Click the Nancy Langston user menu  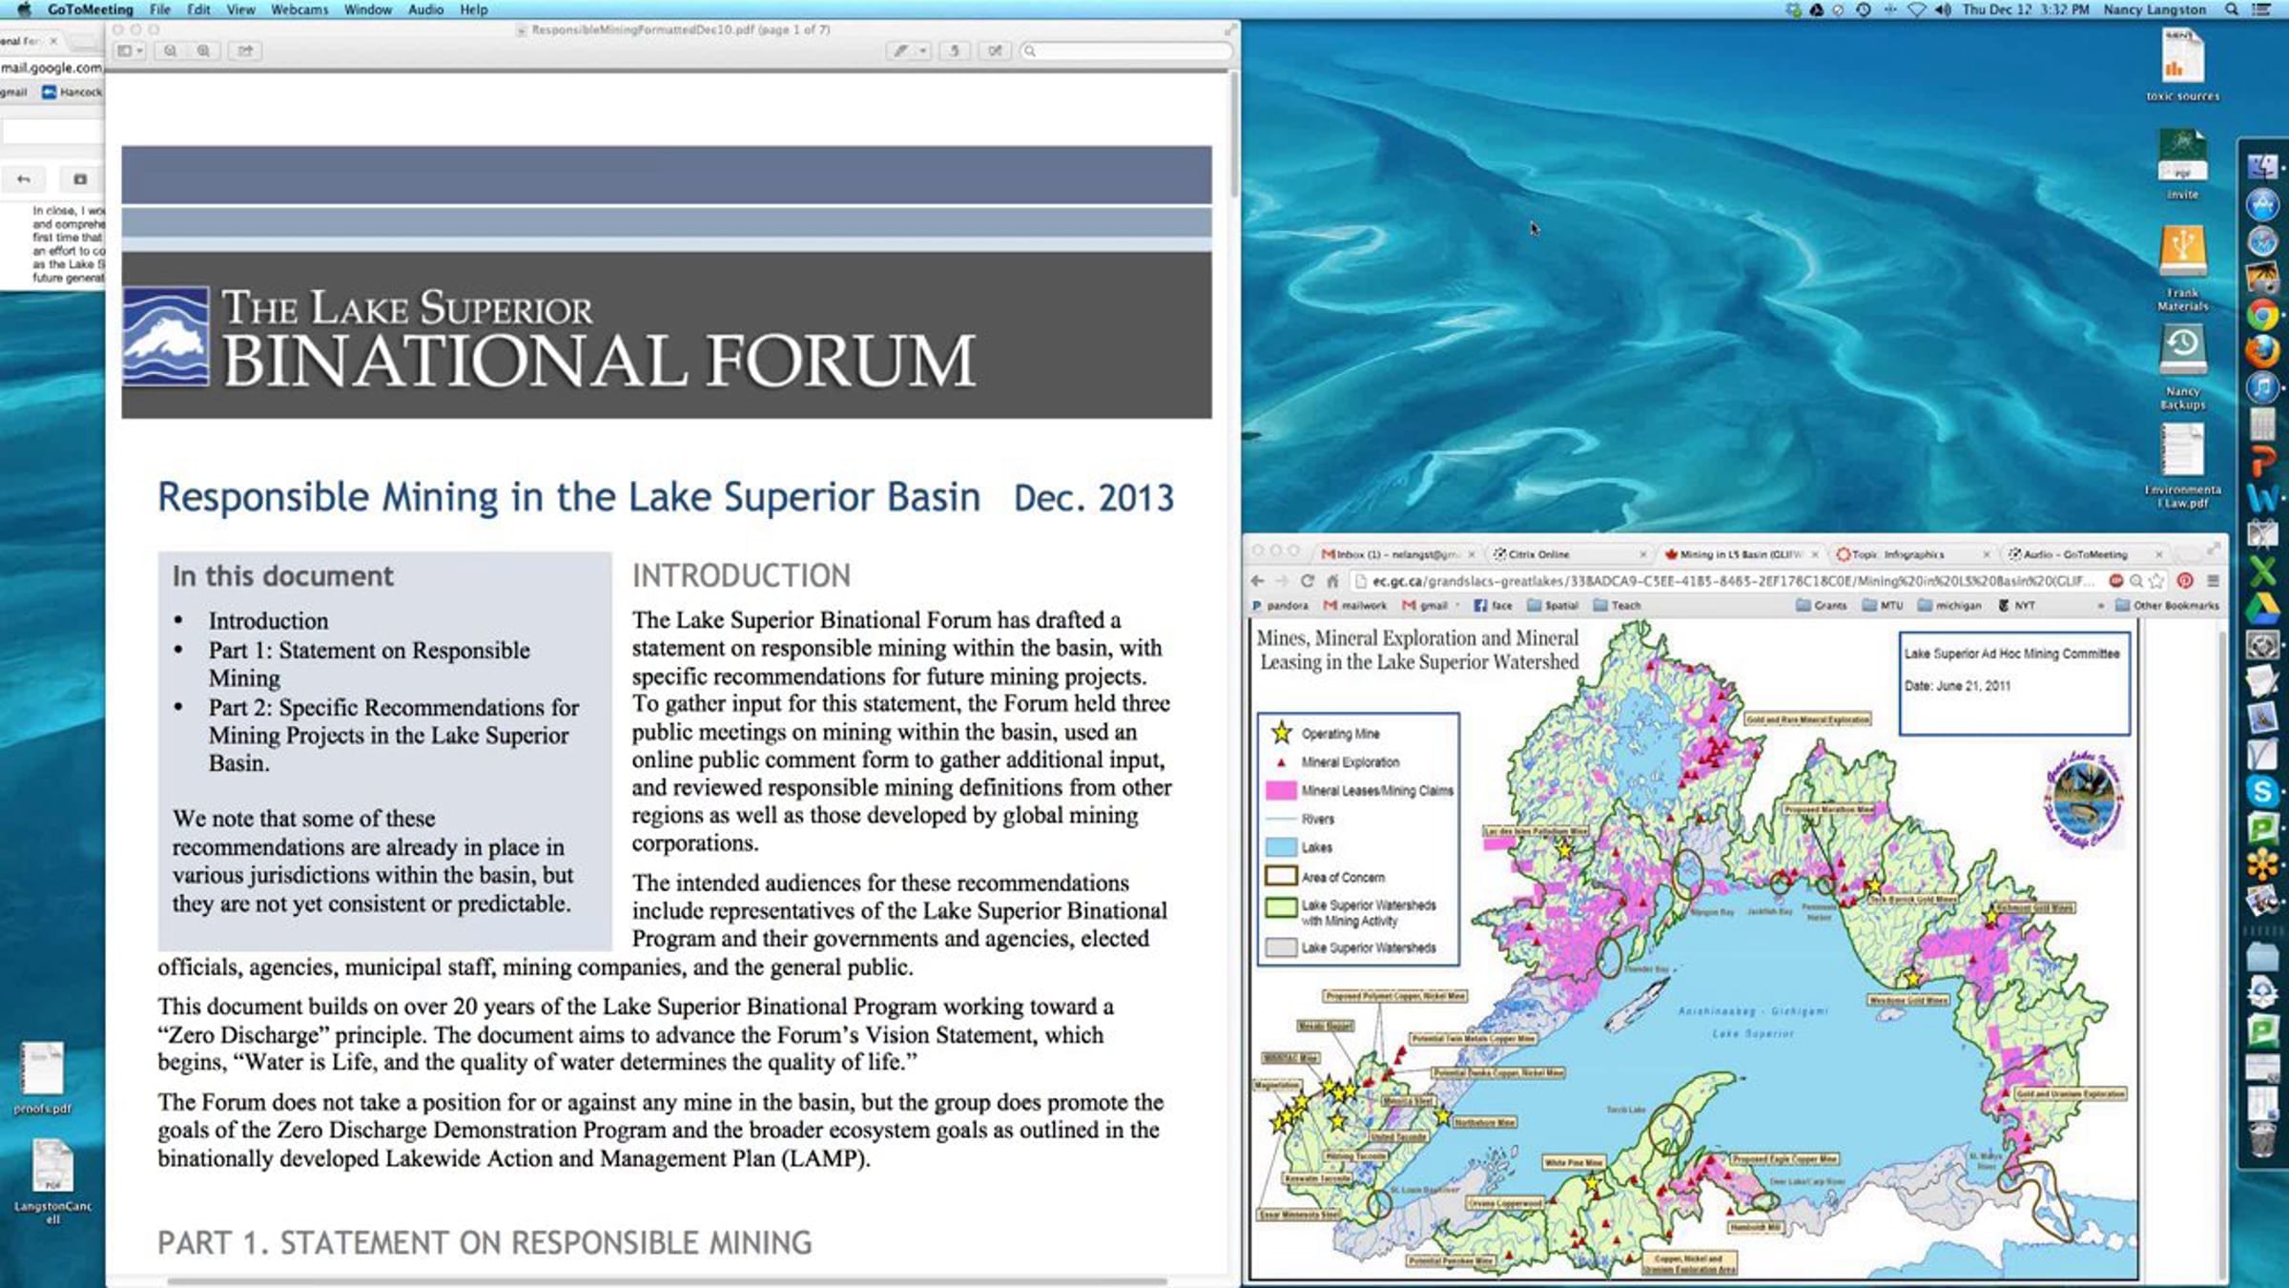pos(2155,10)
